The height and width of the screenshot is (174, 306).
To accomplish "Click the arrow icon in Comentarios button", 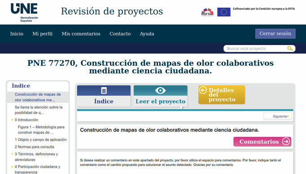I will 286,141.
